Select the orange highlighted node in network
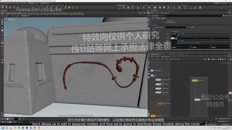The width and height of the screenshot is (232, 130). point(160,104)
